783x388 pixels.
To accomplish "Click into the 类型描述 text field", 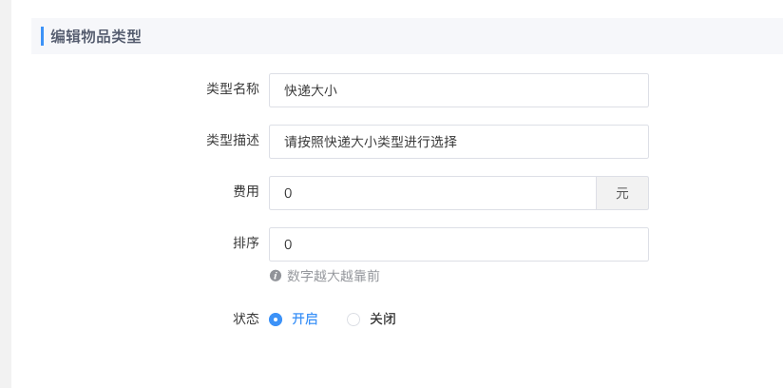I will click(458, 143).
